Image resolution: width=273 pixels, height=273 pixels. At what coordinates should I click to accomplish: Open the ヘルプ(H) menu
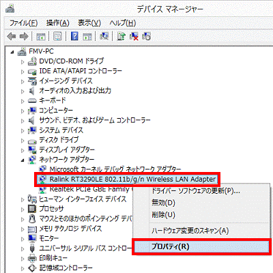click(x=123, y=23)
